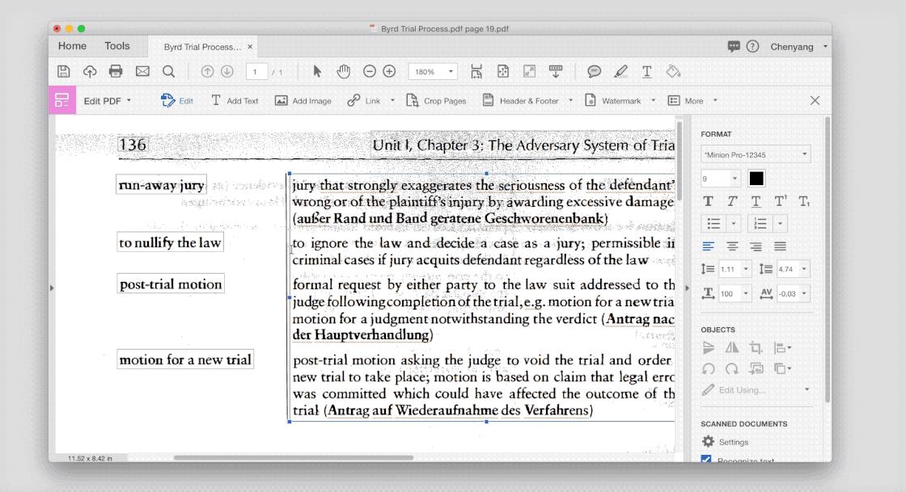
Task: Open scanned documents Settings gear
Action: pos(709,442)
